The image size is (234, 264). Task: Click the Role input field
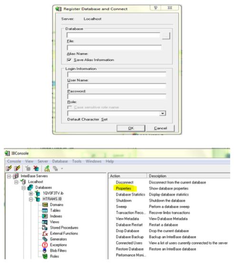(x=117, y=97)
